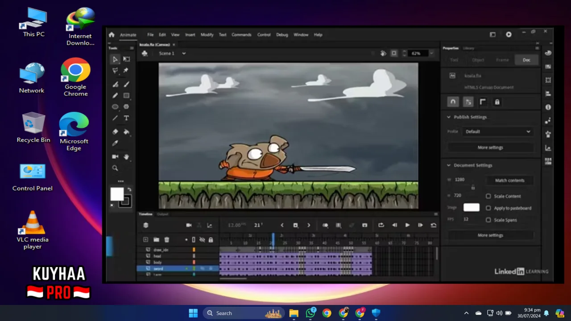Toggle hide all layers eye icon
Screen dimensions: 571x321
202,240
